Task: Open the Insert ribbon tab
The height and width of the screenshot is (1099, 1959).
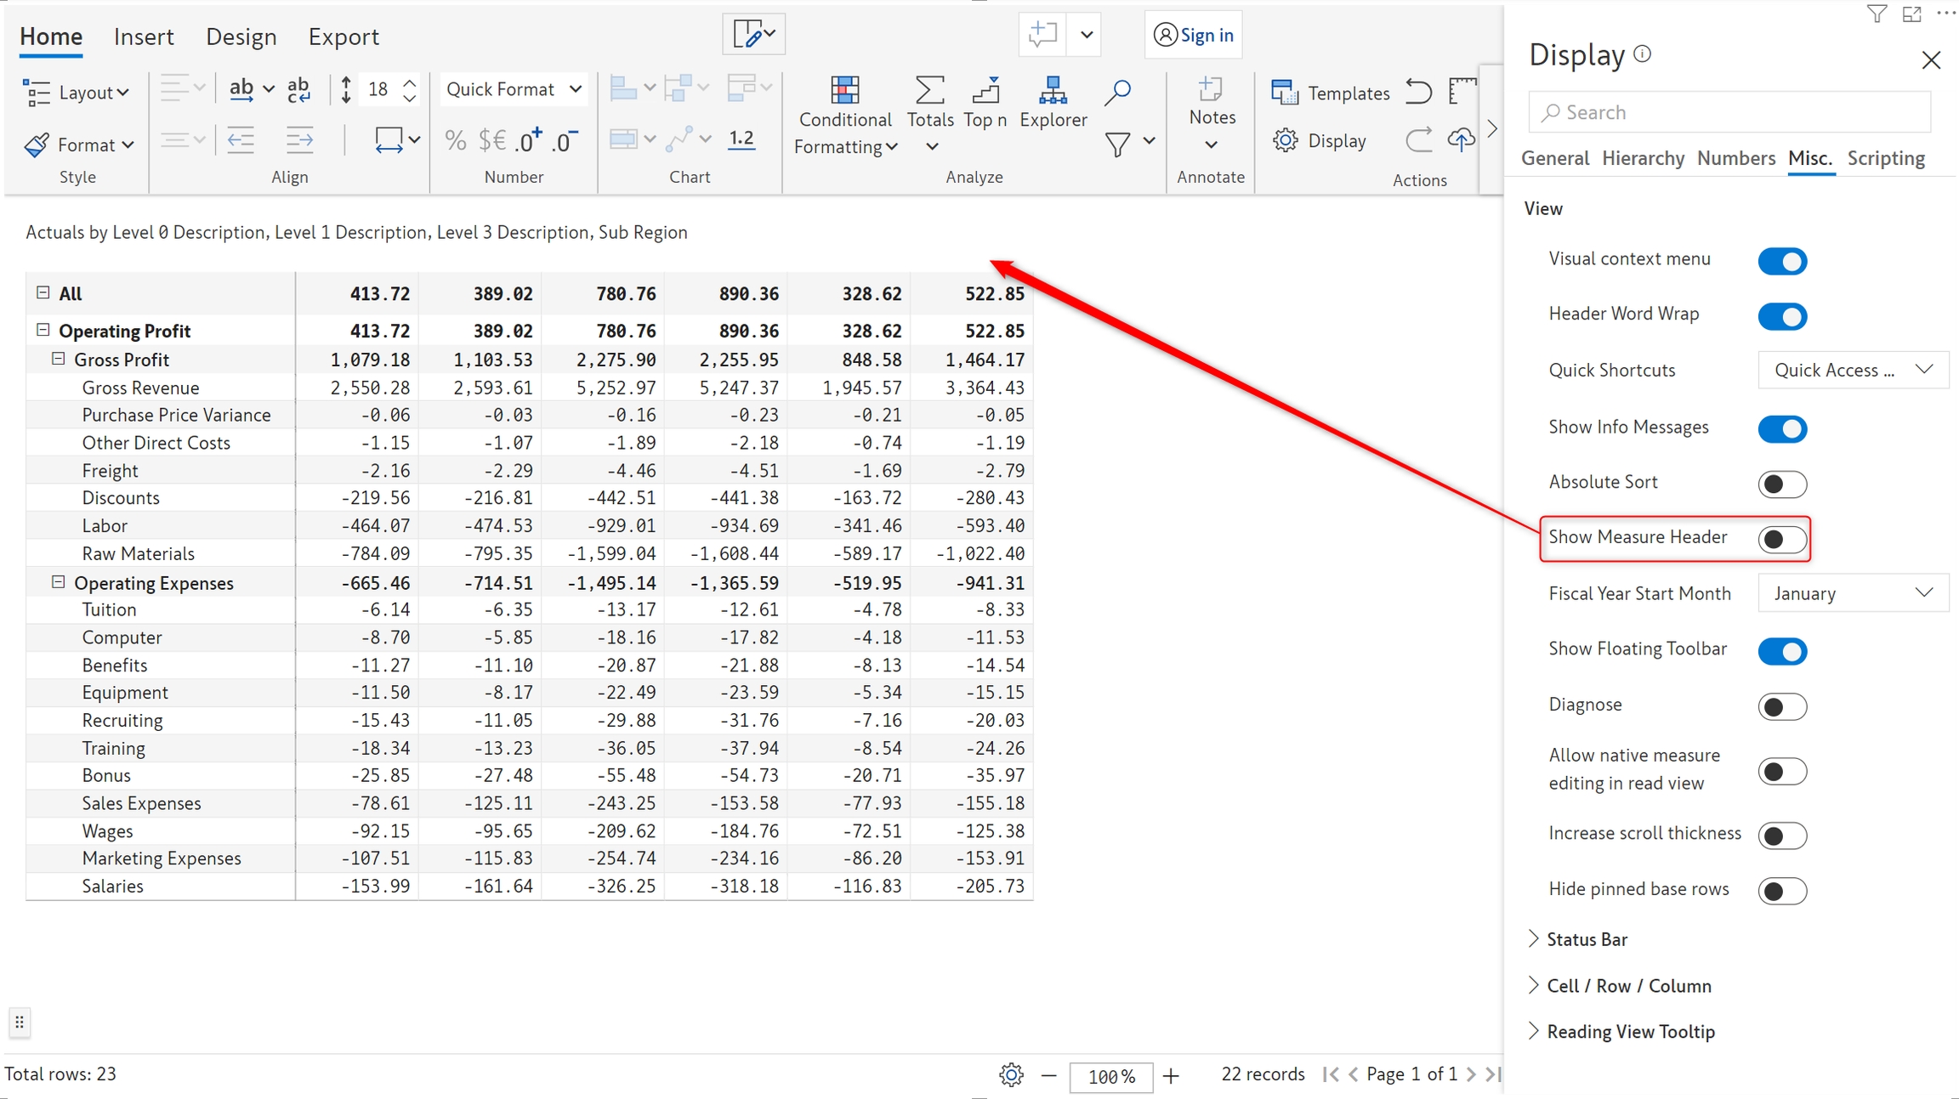Action: (x=144, y=37)
